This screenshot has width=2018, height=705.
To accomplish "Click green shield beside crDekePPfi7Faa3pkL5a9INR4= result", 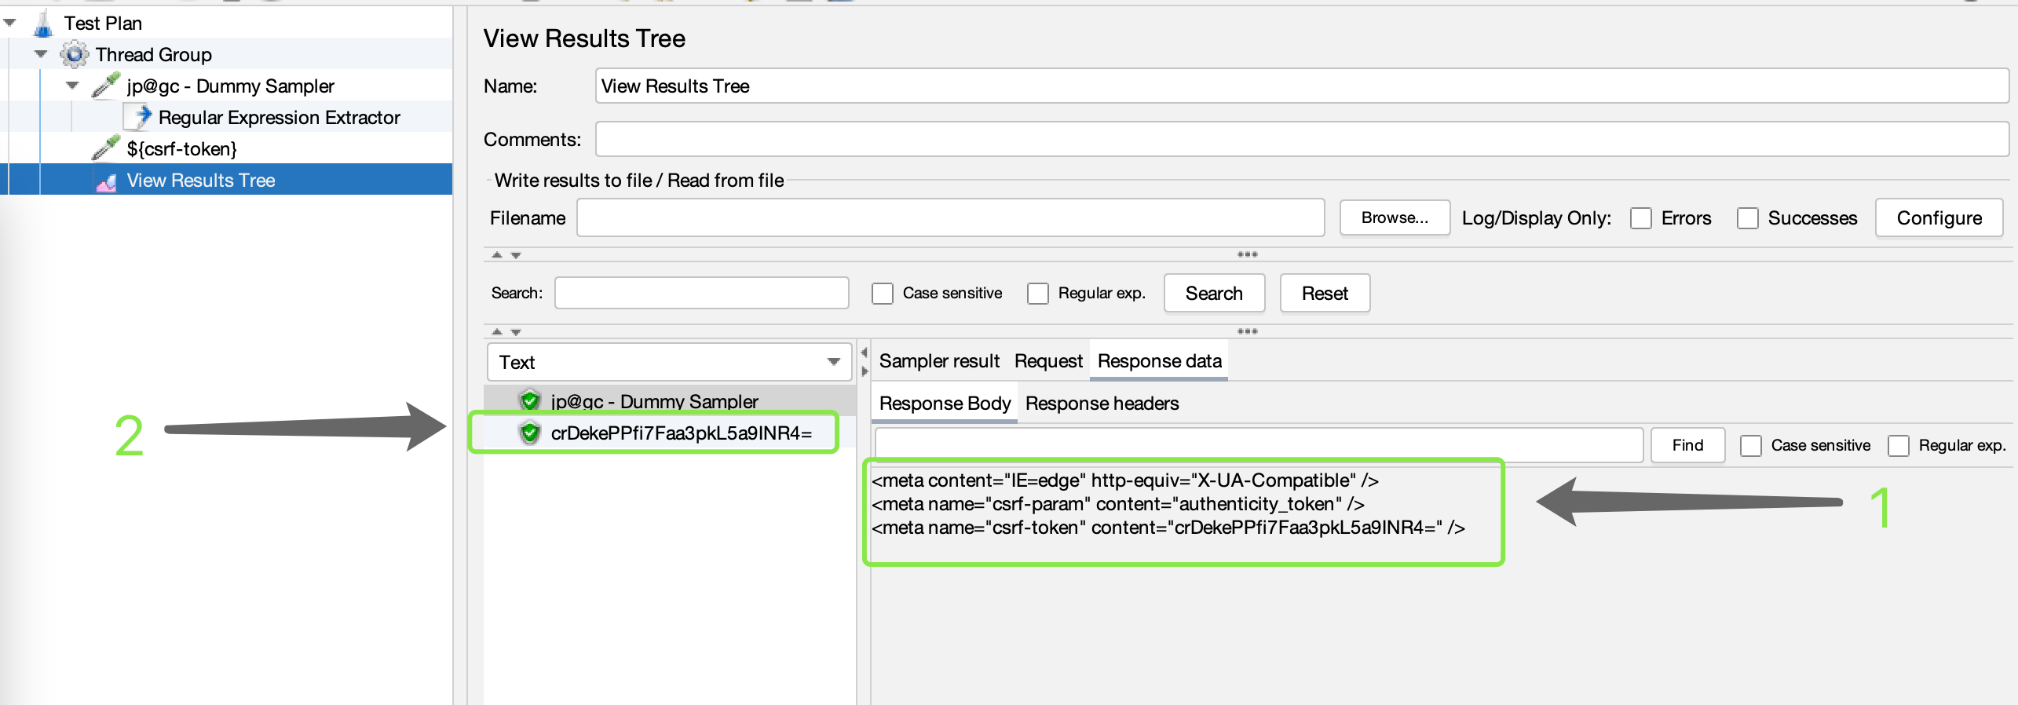I will [530, 433].
